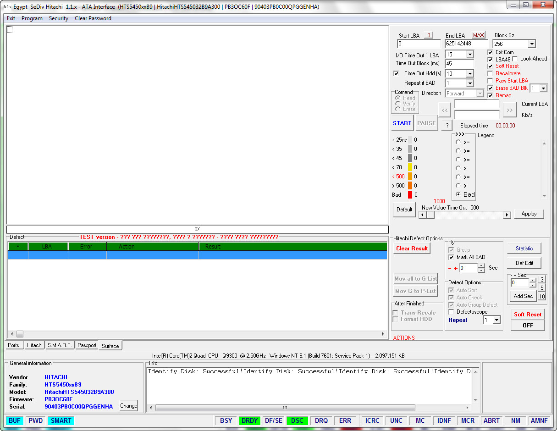Image resolution: width=557 pixels, height=431 pixels.
Task: Select the Bad radio button in Legend
Action: pos(458,194)
